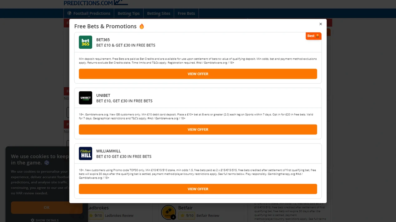The image size is (396, 222).
Task: Click the Predictions.com site logo
Action: [96, 3]
